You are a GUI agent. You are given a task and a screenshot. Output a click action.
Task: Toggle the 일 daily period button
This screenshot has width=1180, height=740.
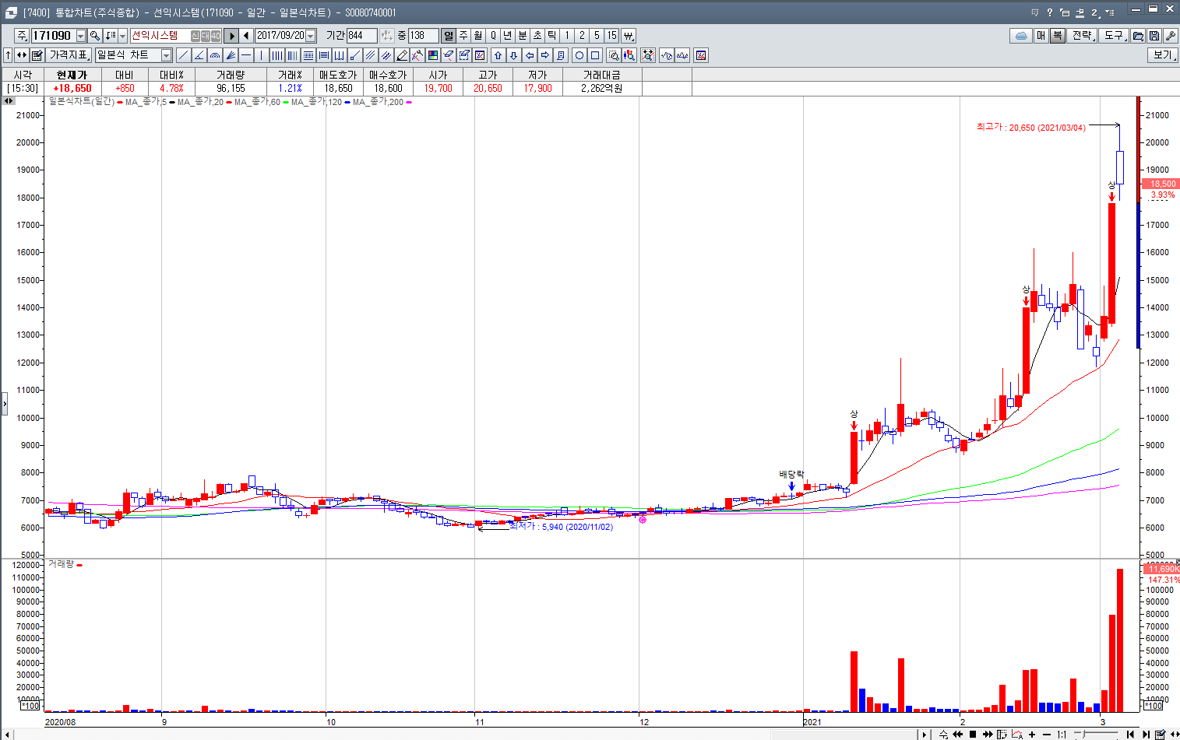click(449, 36)
